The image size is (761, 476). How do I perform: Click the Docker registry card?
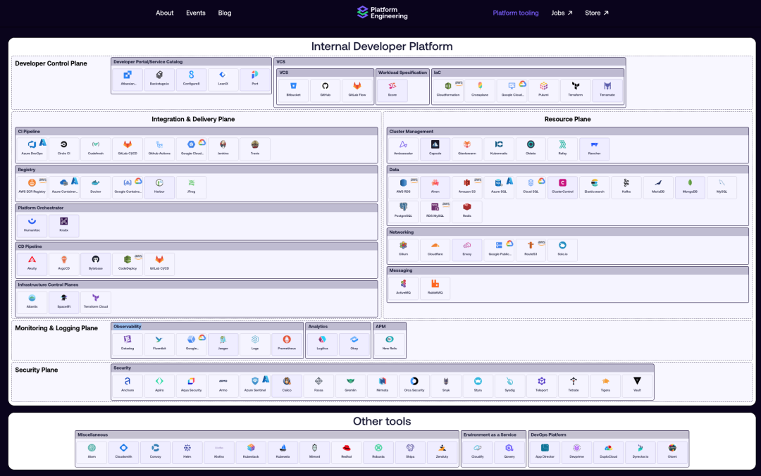96,187
